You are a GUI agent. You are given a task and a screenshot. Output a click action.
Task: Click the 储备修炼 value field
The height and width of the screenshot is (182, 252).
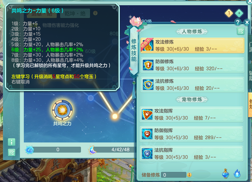[174, 175]
